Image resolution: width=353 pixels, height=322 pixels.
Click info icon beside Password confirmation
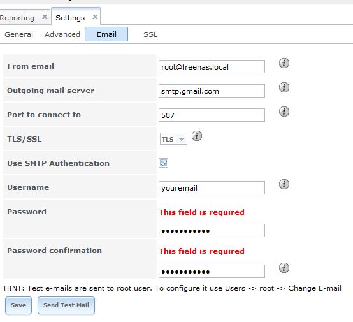(x=284, y=268)
